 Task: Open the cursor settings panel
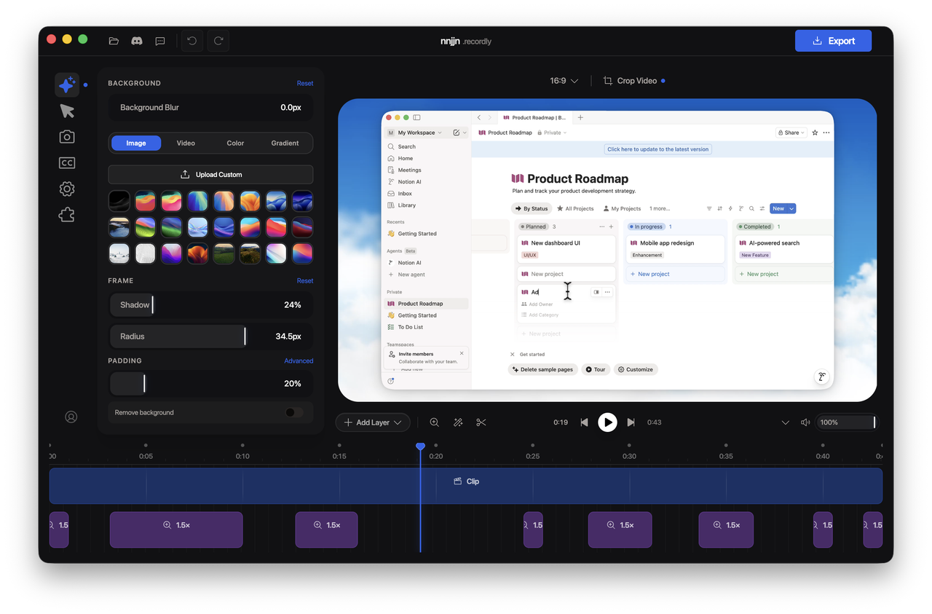click(67, 111)
